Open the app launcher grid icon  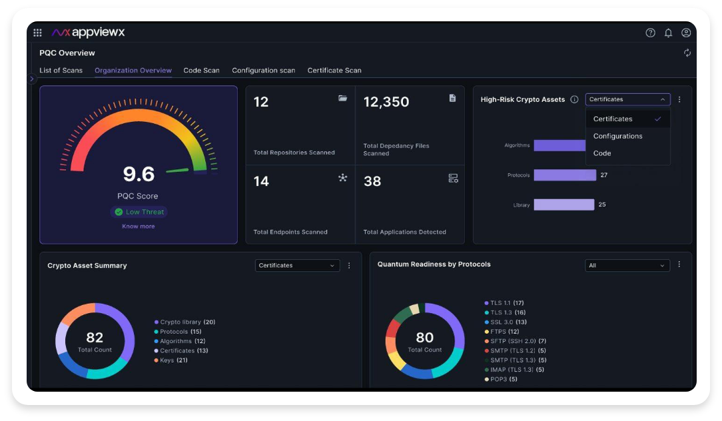pyautogui.click(x=38, y=32)
